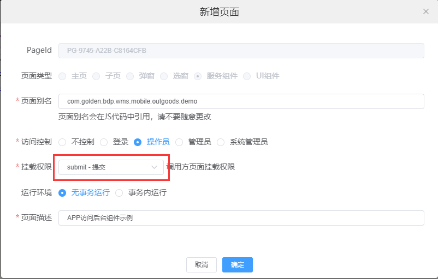Screen dimensions: 438x279
Task: Click the 确定 button
Action: [238, 265]
